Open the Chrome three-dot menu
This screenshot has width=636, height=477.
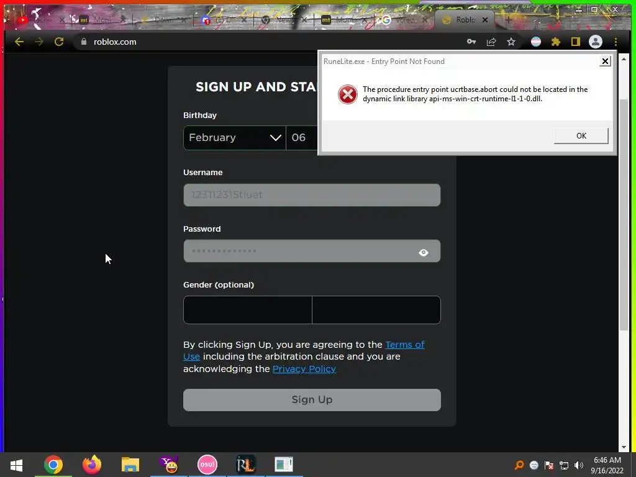[616, 42]
